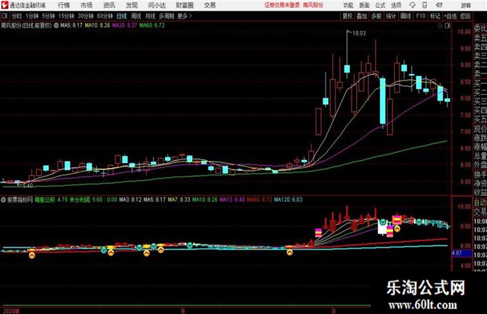Select the 月线 monthly period tab
This screenshot has height=314, width=487.
(x=150, y=15)
